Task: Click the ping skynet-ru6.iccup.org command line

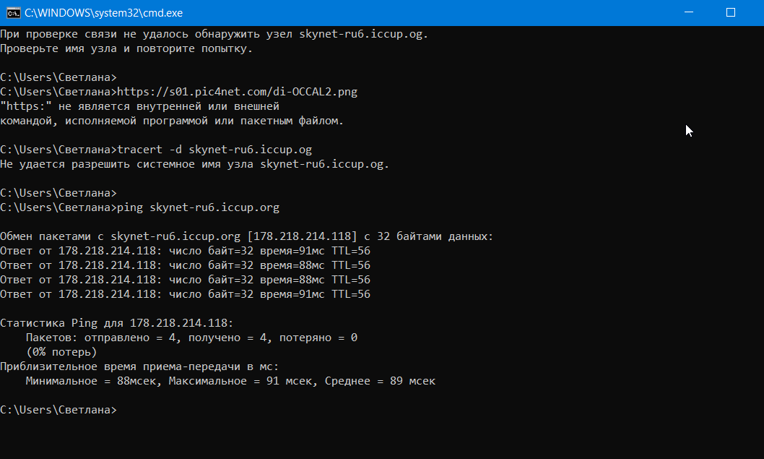Action: pyautogui.click(x=199, y=207)
